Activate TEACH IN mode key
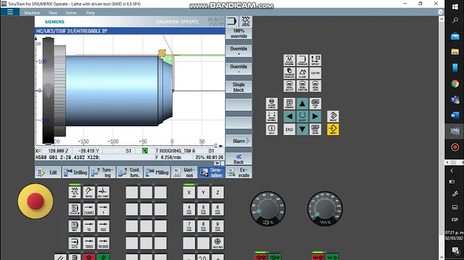464x260 pixels. (x=74, y=209)
